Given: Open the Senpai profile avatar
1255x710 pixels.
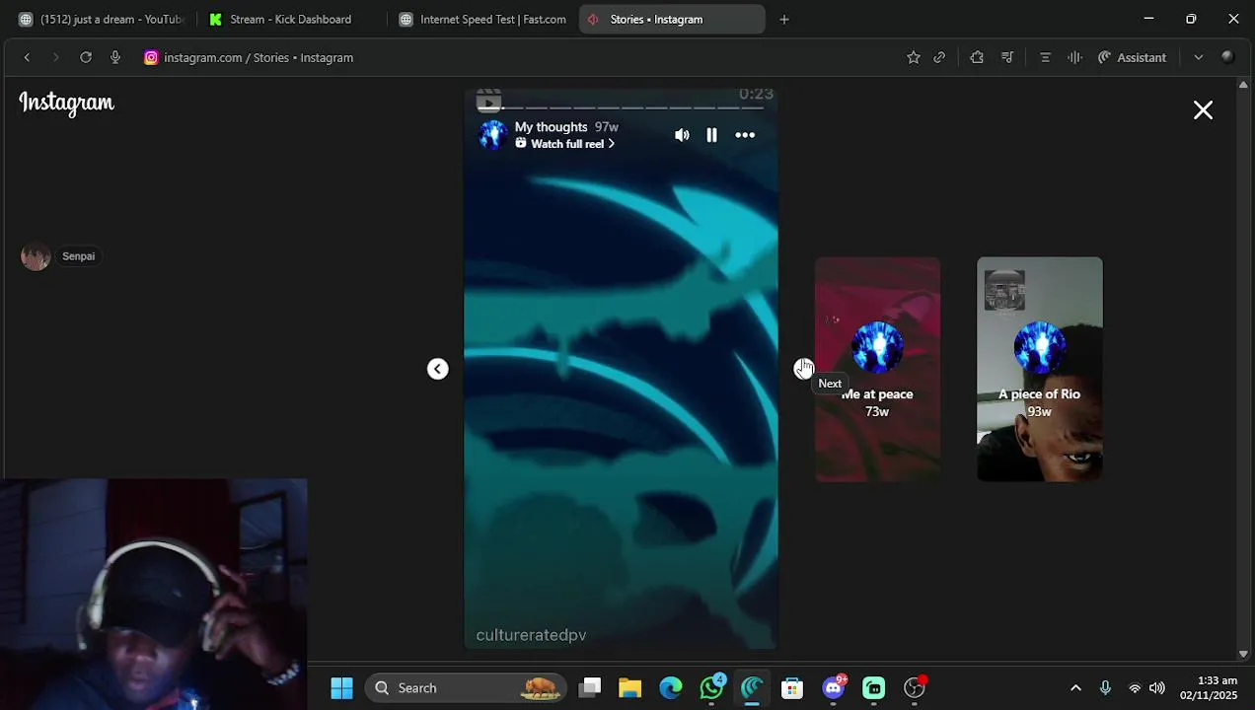Looking at the screenshot, I should tap(36, 256).
